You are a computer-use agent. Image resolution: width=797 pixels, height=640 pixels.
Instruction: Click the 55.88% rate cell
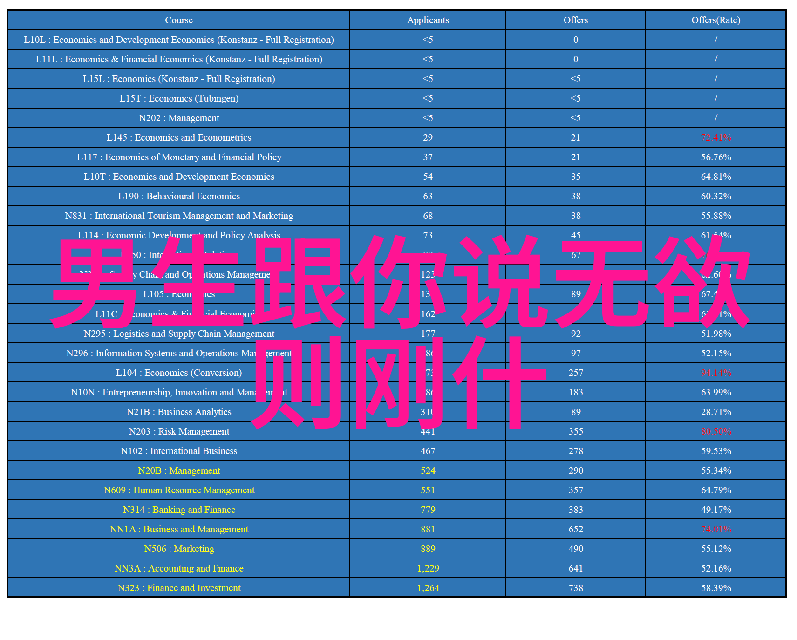(x=715, y=216)
